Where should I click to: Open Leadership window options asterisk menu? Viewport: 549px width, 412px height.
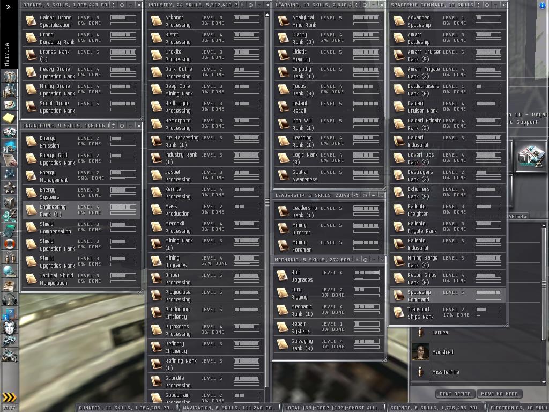click(357, 195)
